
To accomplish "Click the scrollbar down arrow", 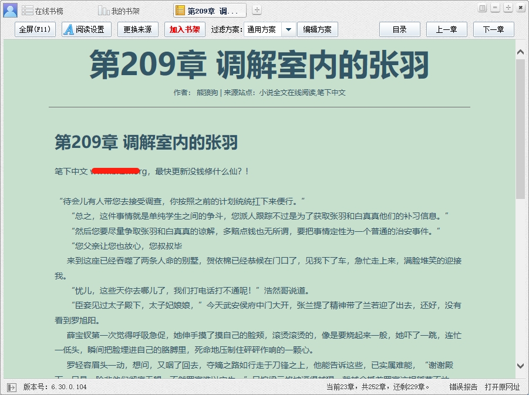I will [x=520, y=366].
